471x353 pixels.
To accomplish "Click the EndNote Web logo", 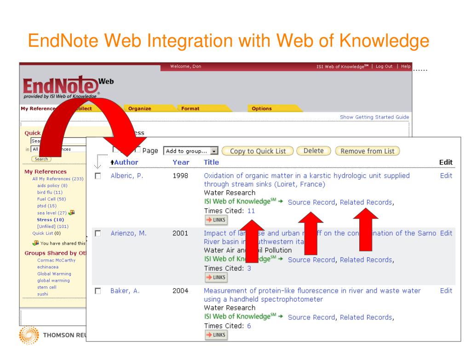I will (x=68, y=87).
